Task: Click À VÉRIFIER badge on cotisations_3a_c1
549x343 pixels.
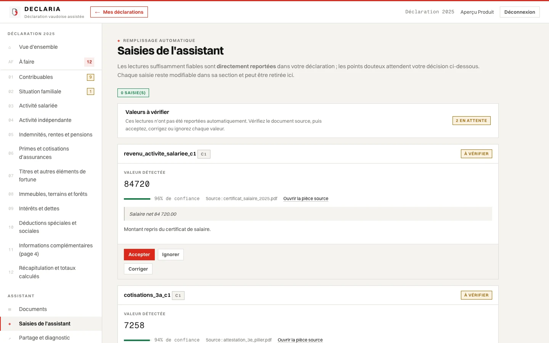Action: [x=476, y=295]
